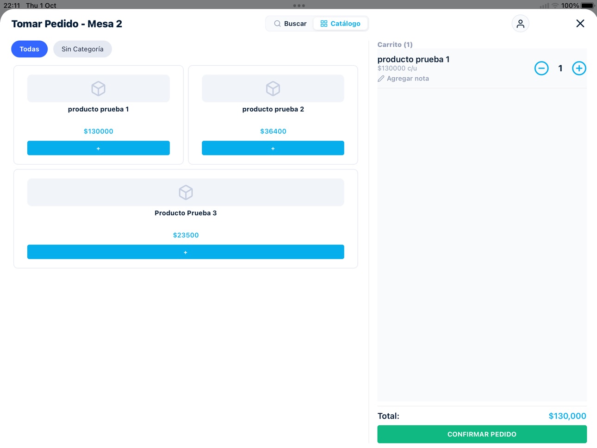
Task: Click the $130000 price in catalog
Action: pyautogui.click(x=99, y=131)
